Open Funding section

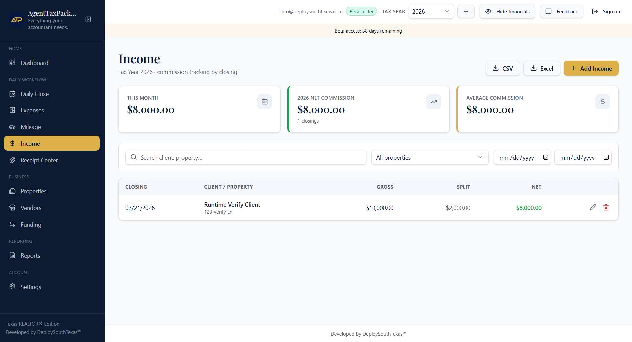coord(52,224)
